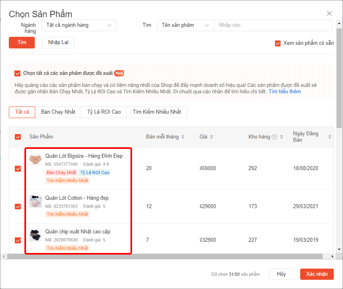The height and width of the screenshot is (289, 343).
Task: Open the Tất cả ngành hàng dropdown
Action: [79, 25]
